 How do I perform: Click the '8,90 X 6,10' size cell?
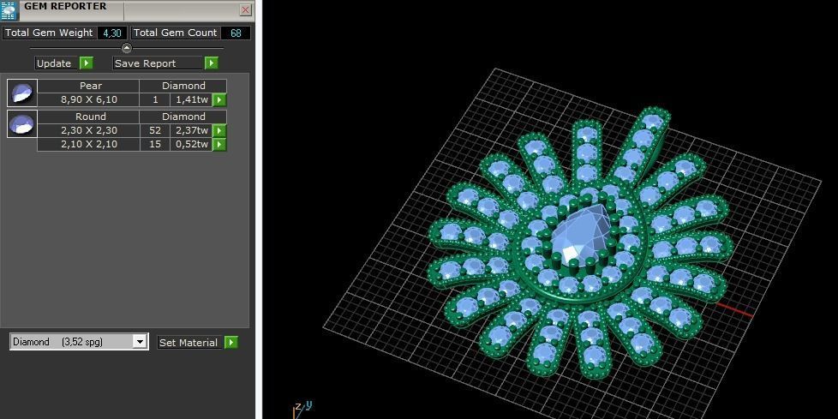[88, 99]
